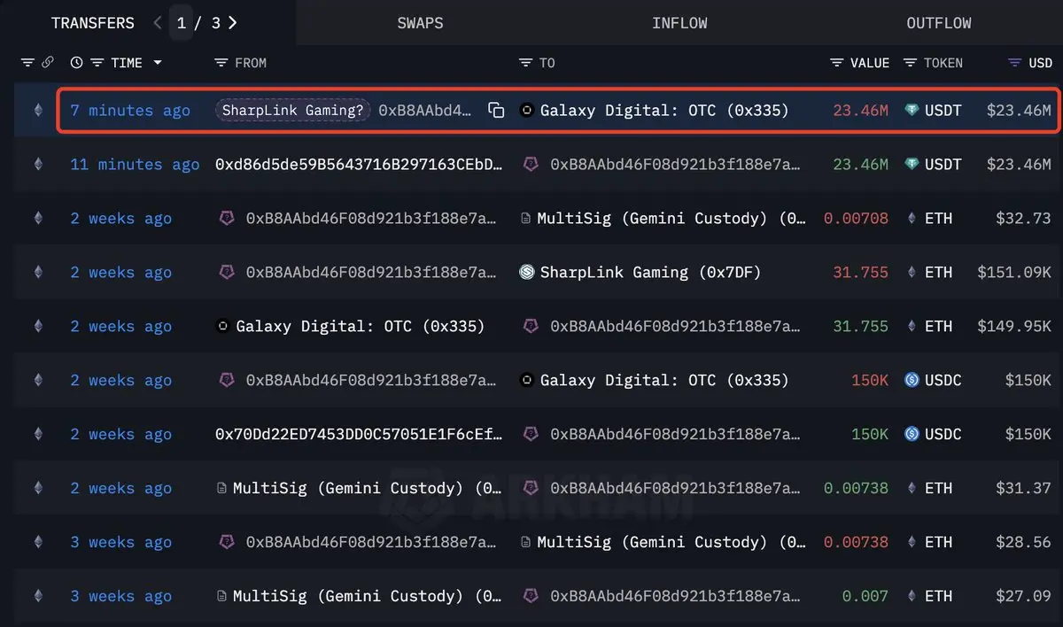Click the USDC token icon in the 0x70Dd22ED row
The image size is (1063, 627).
click(912, 435)
